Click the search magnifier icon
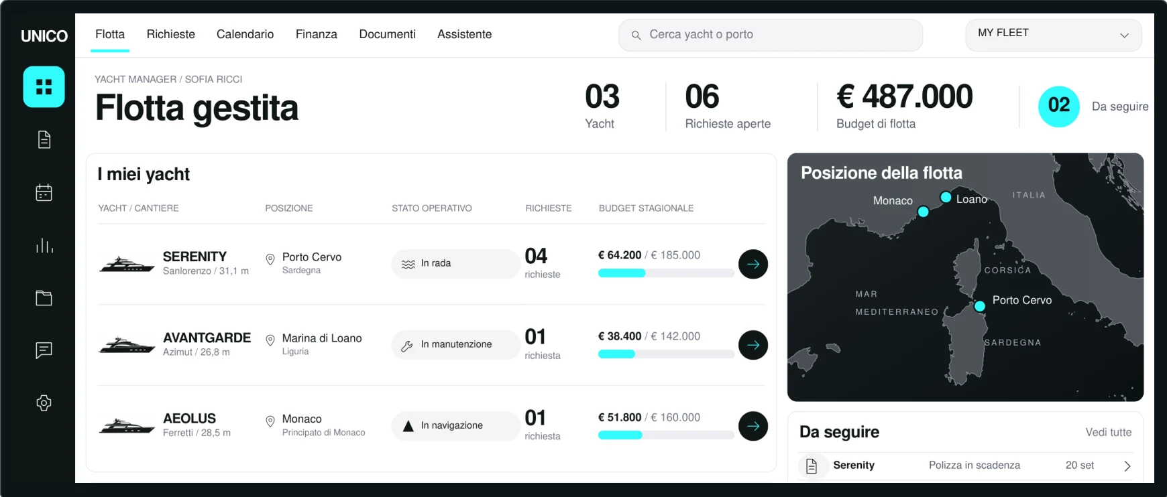Image resolution: width=1167 pixels, height=497 pixels. tap(636, 35)
